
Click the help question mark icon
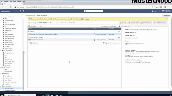tap(119, 26)
